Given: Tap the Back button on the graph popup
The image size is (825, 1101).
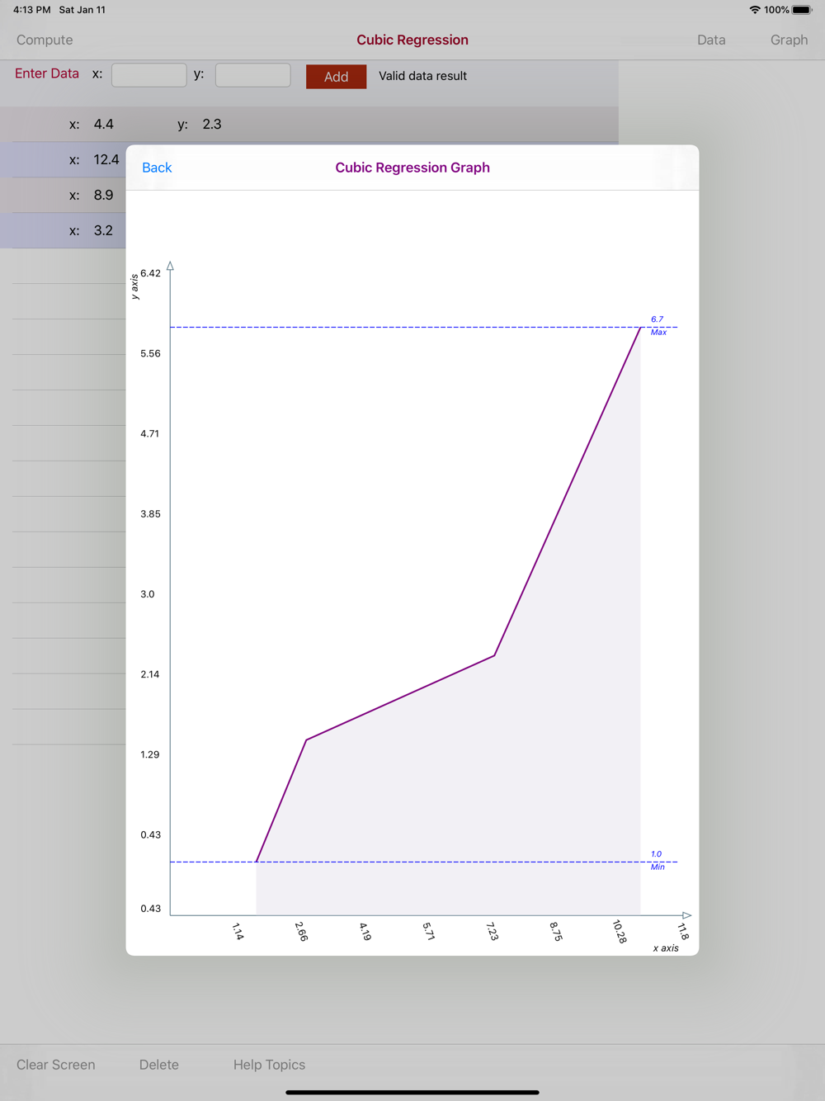Looking at the screenshot, I should click(157, 168).
